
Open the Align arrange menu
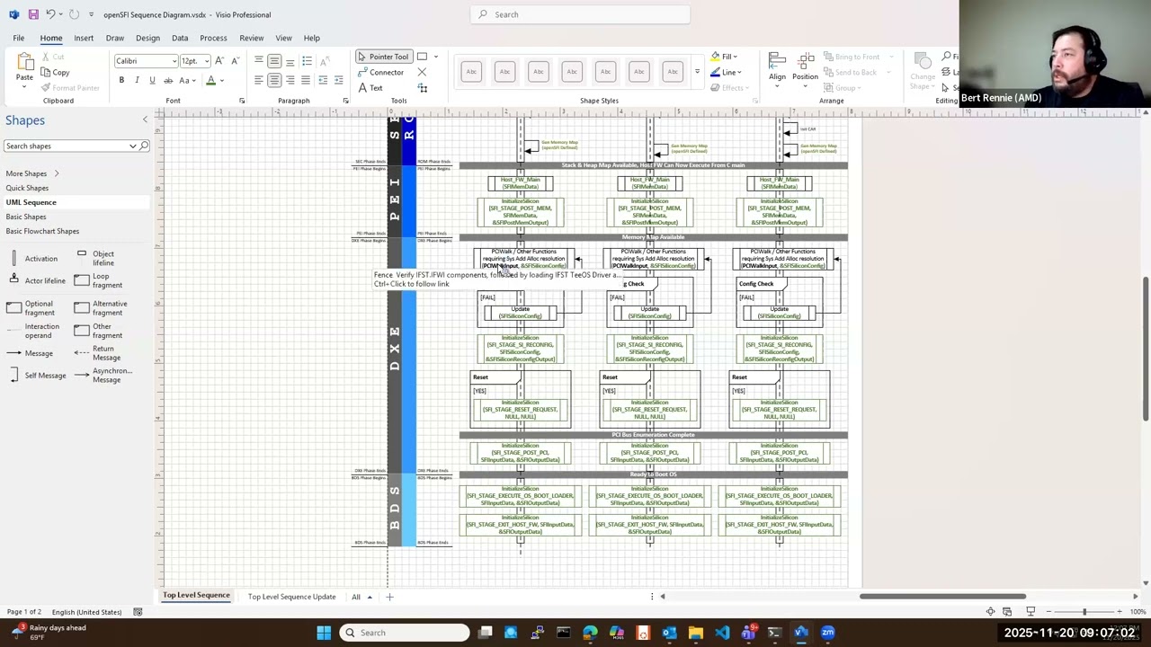(x=777, y=68)
